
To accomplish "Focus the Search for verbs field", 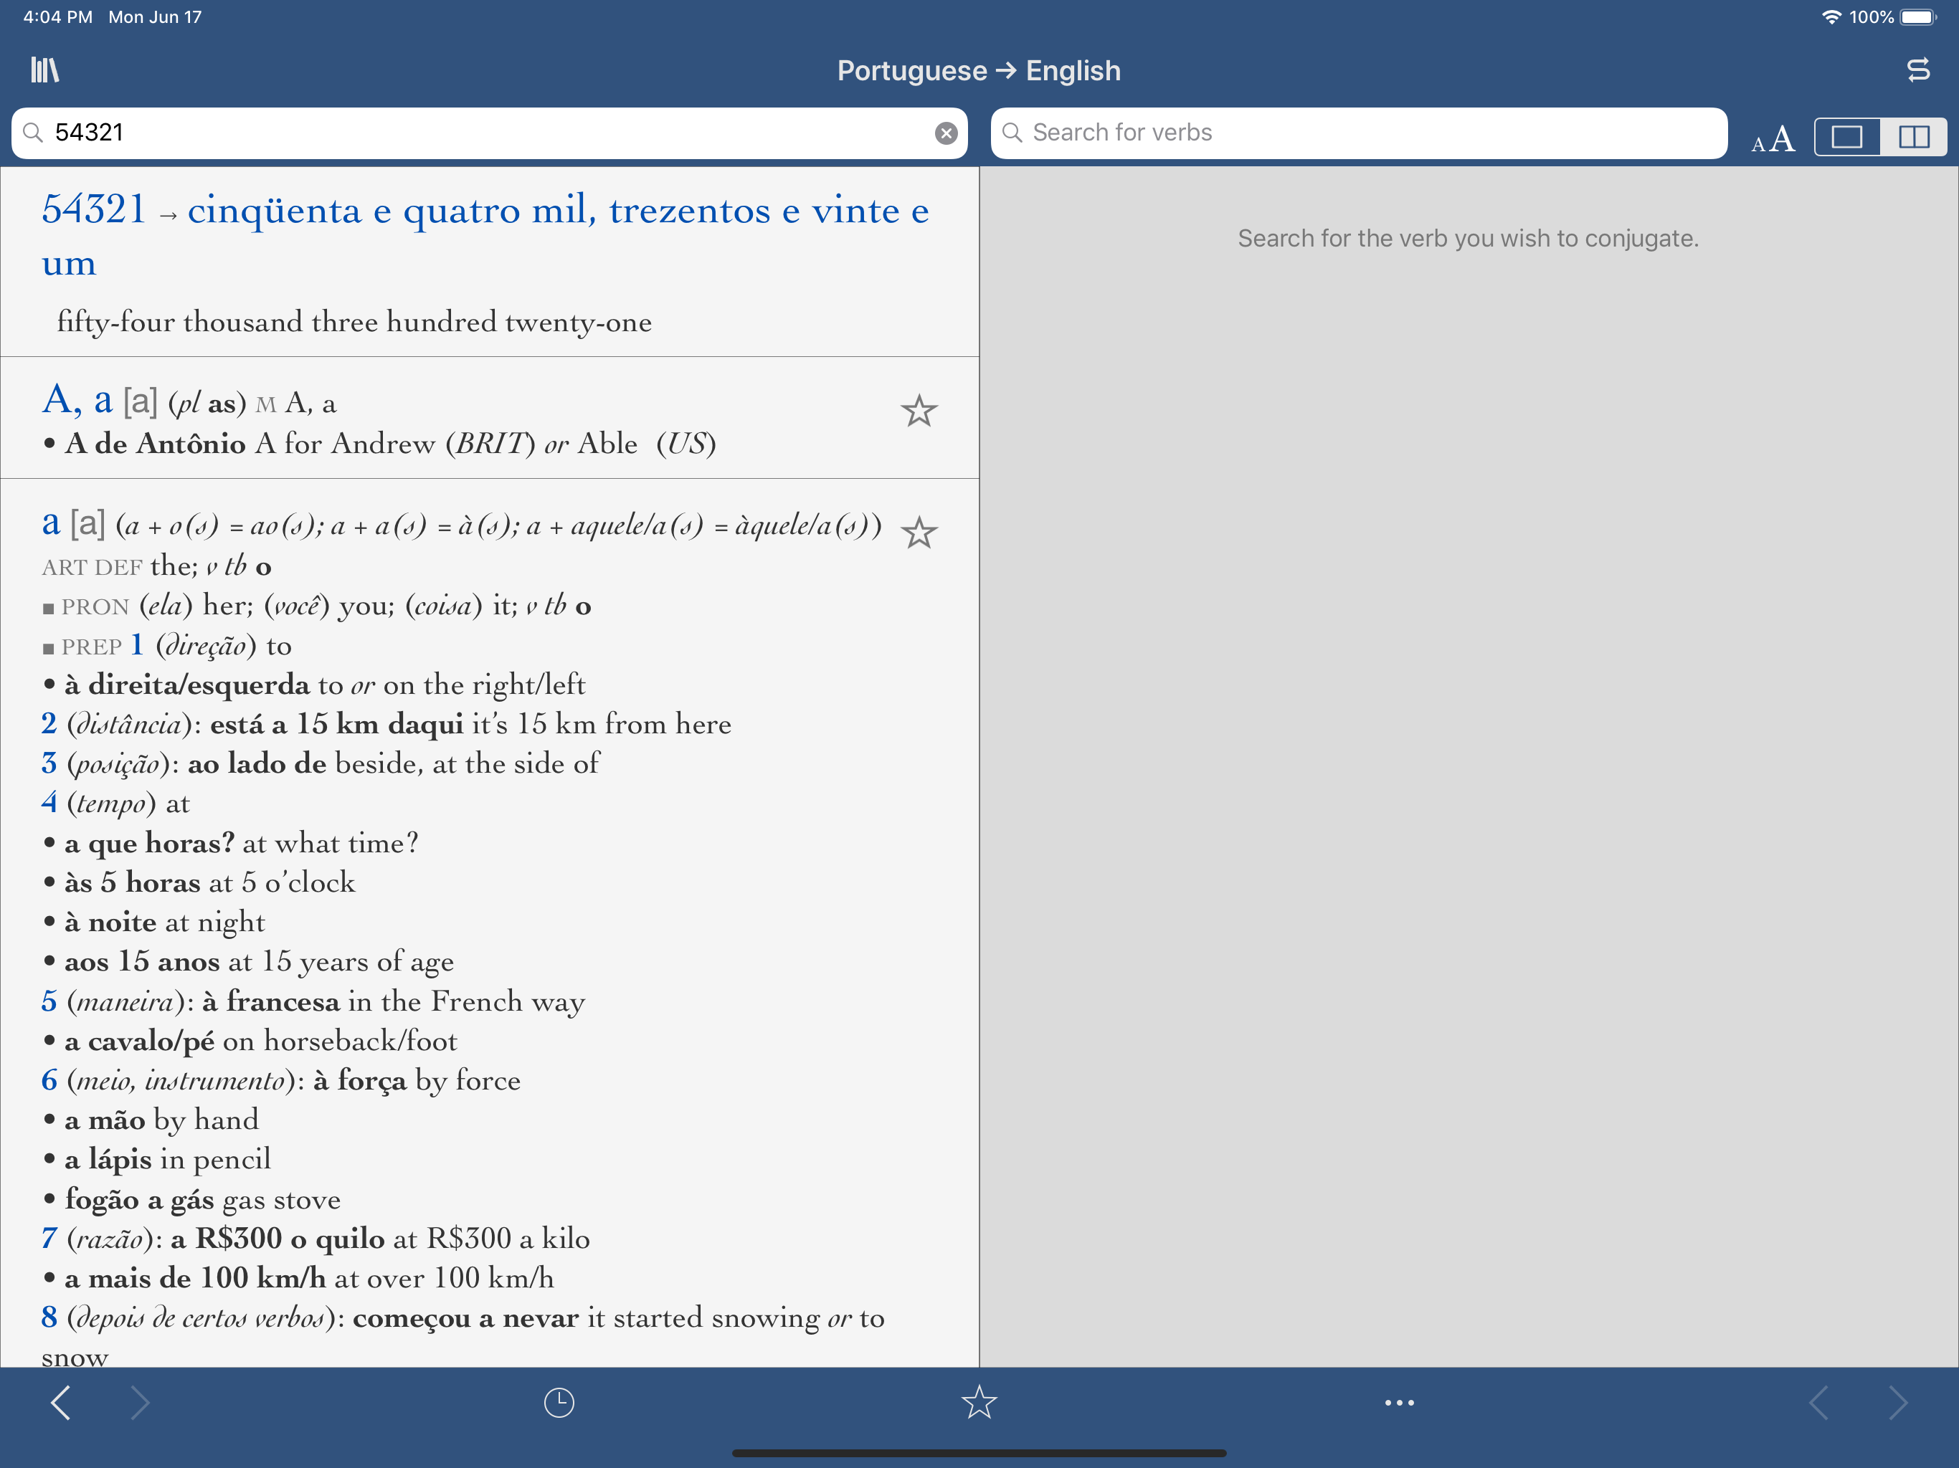I will coord(1359,133).
